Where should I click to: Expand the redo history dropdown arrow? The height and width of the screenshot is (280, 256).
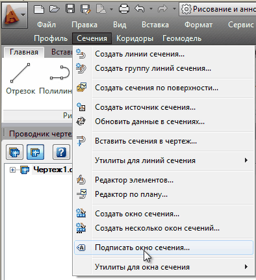[174, 9]
